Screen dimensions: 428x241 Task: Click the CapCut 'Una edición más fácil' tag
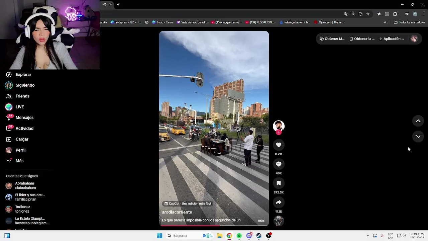click(x=188, y=204)
